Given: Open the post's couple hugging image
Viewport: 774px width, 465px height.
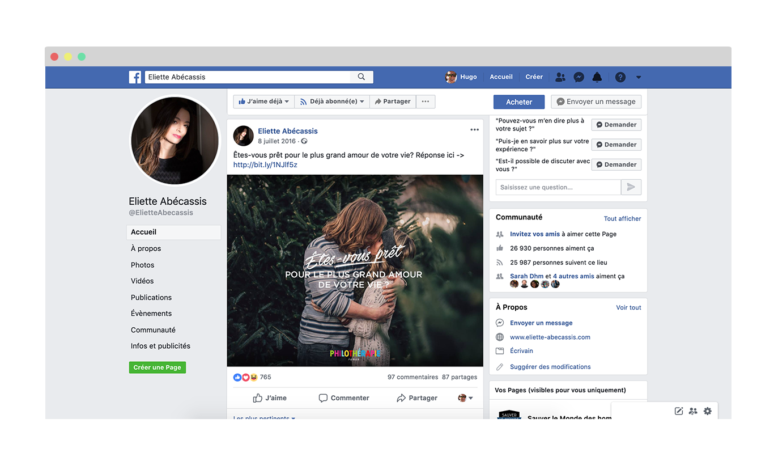Looking at the screenshot, I should 355,270.
